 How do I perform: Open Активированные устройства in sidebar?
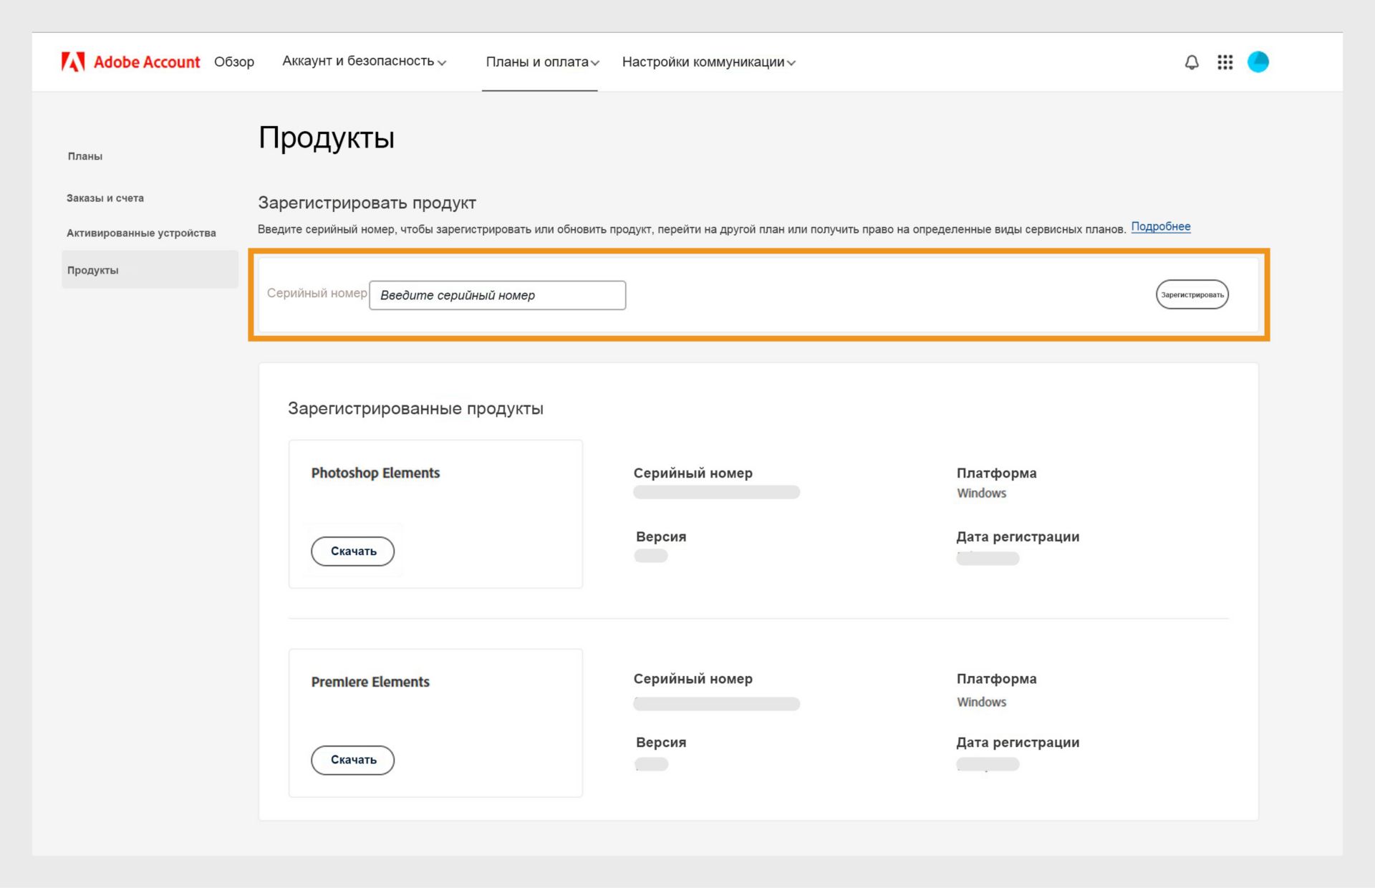pyautogui.click(x=141, y=233)
